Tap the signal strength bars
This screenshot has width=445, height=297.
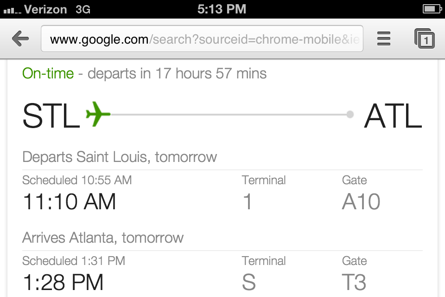[11, 10]
